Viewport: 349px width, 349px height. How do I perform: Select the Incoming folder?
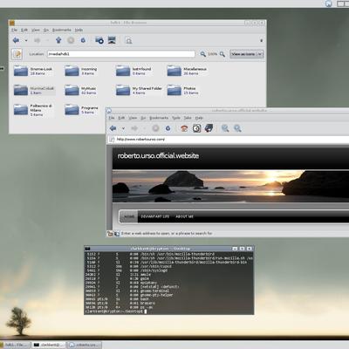[x=81, y=71]
